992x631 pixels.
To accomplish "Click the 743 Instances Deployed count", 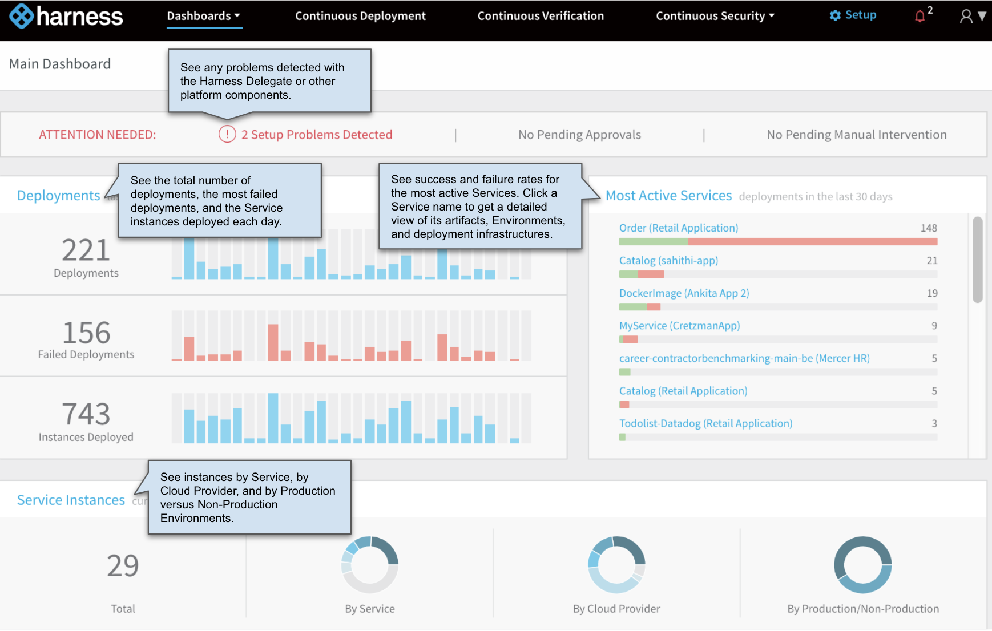I will [86, 414].
